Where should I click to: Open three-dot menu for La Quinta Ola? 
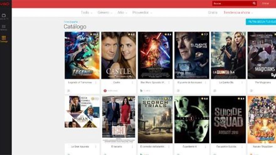coord(242,82)
